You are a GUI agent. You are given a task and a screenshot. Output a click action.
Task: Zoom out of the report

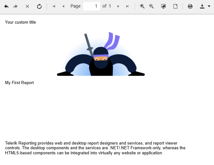click(151, 6)
